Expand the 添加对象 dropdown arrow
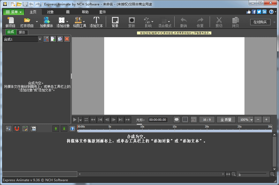279x185 pixels. (67, 22)
